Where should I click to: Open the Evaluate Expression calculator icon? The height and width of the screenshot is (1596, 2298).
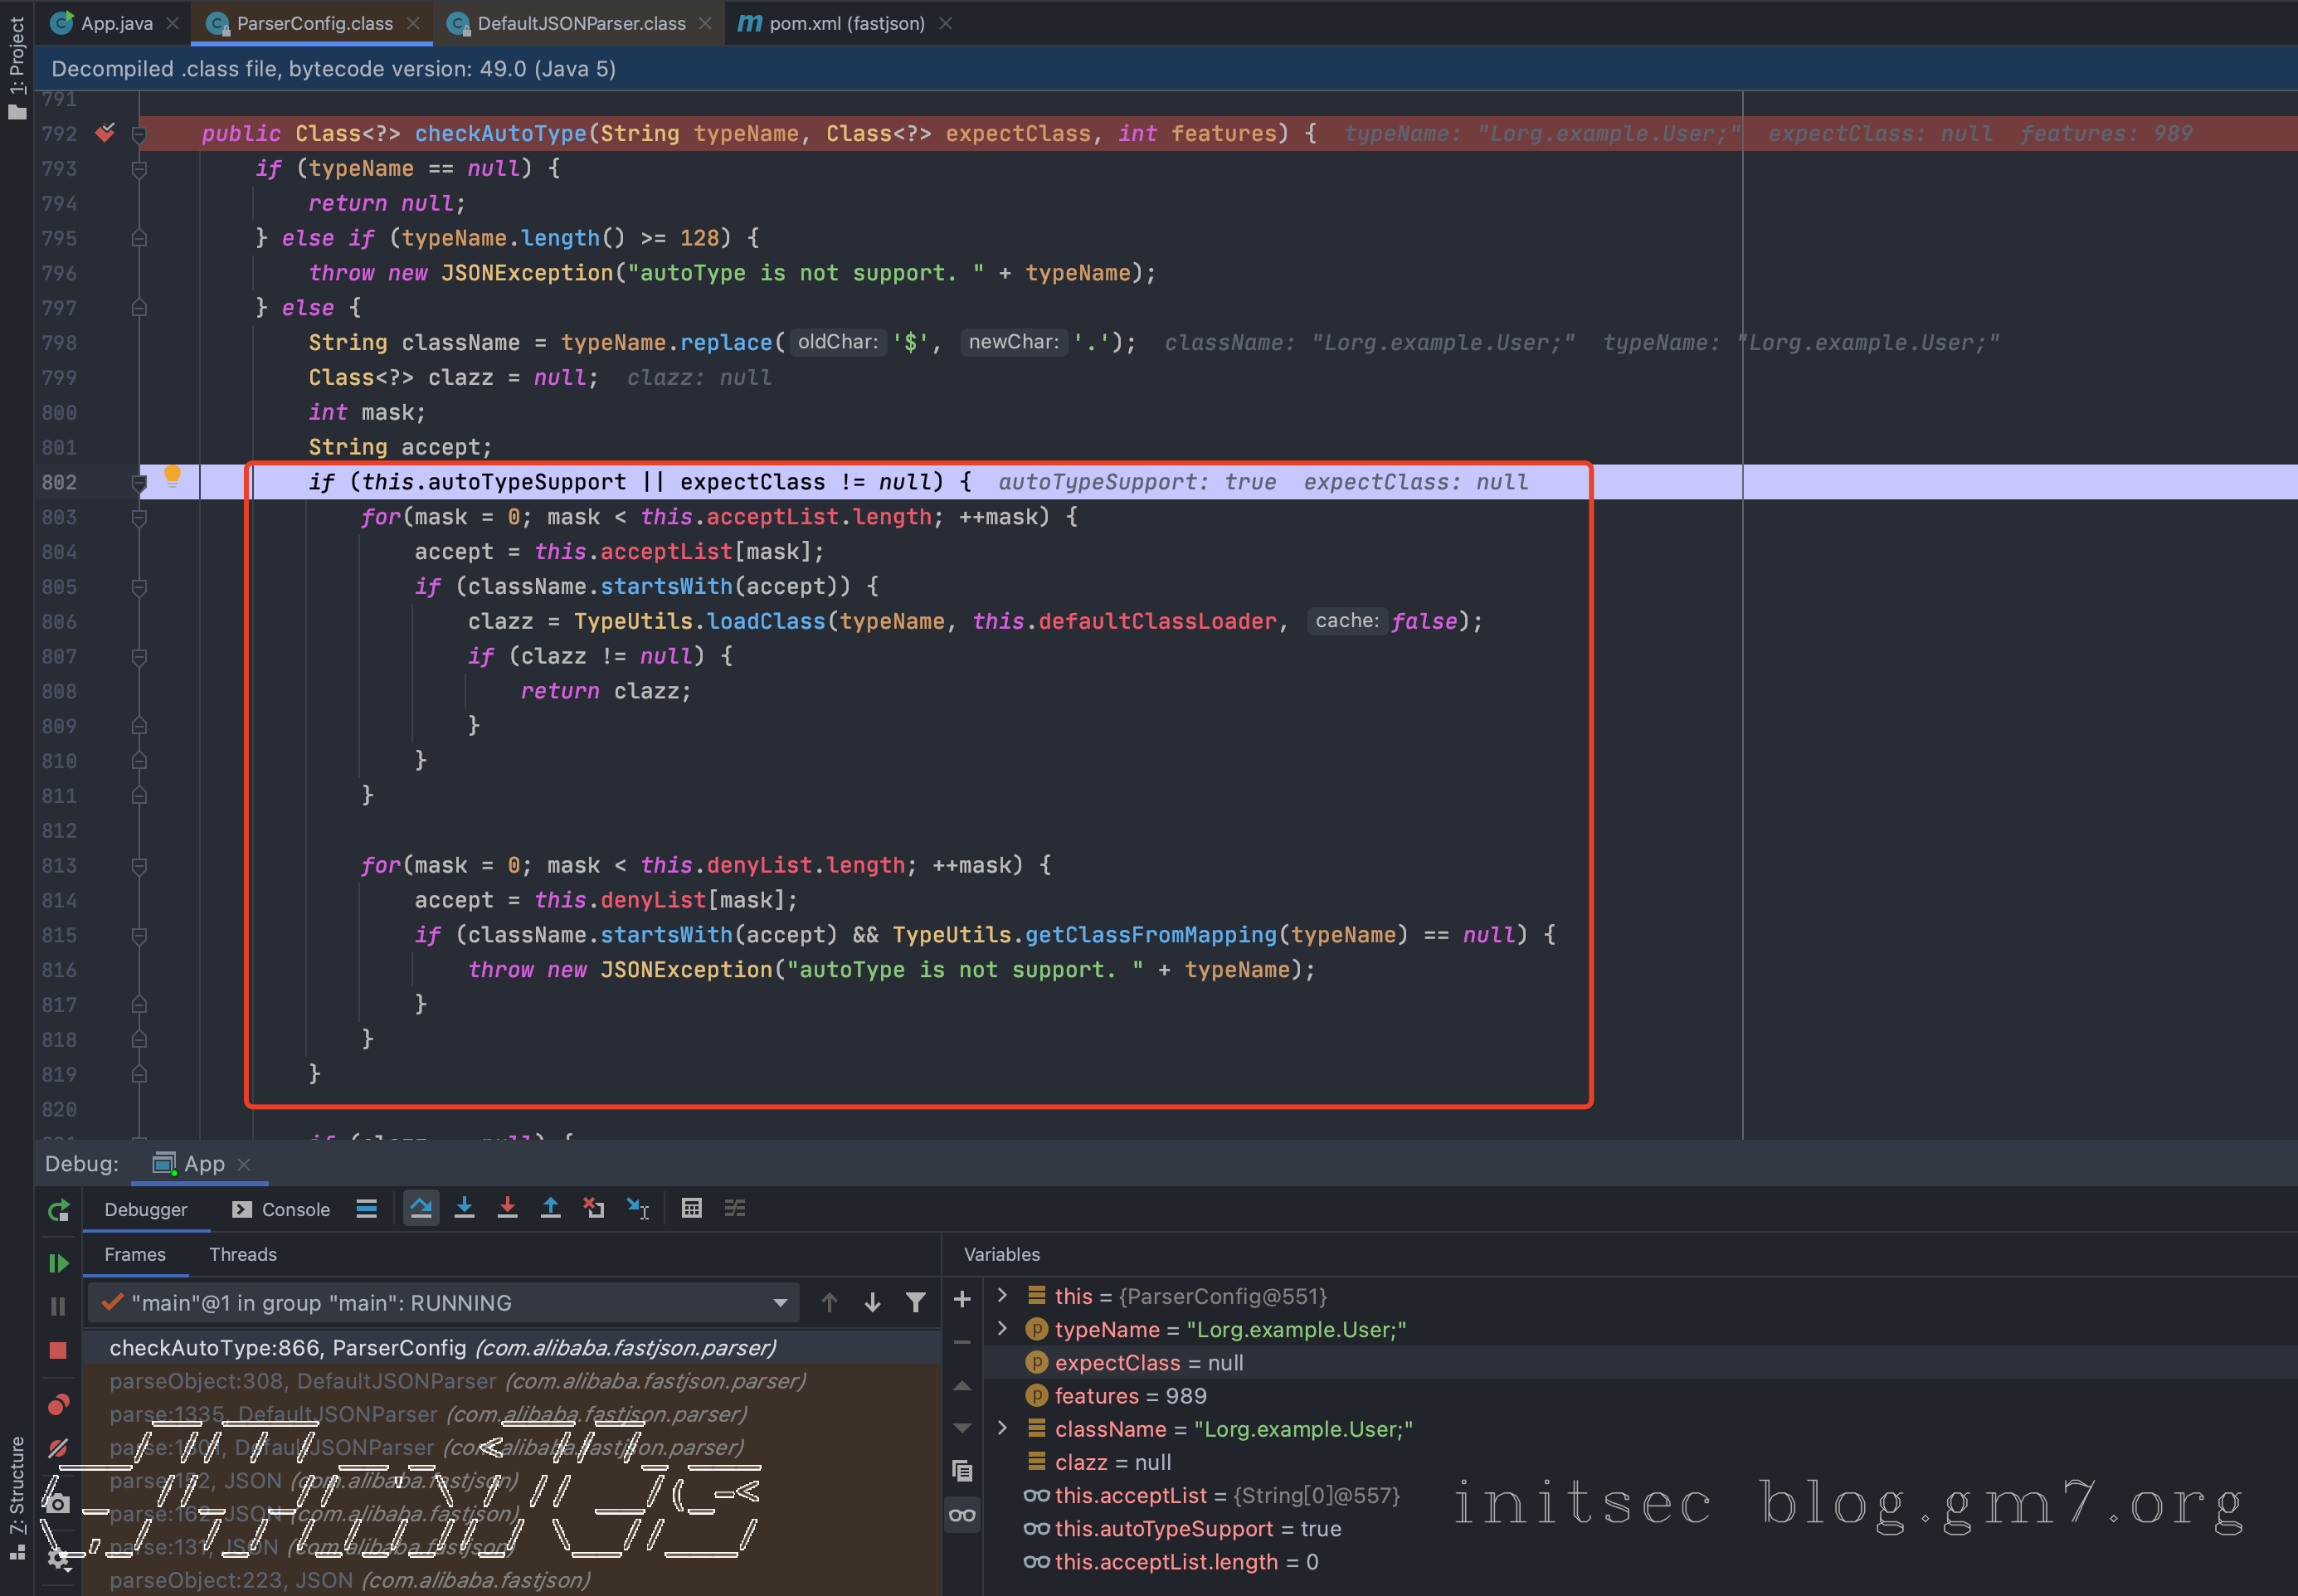(691, 1208)
